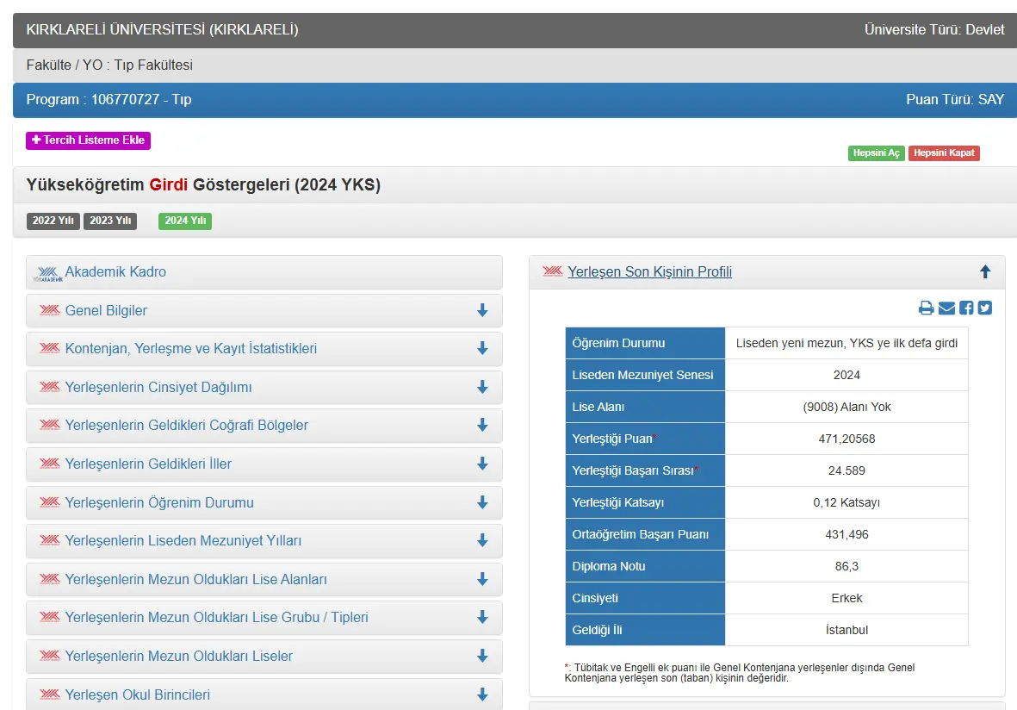The height and width of the screenshot is (710, 1017).
Task: Click Yerleştiği Puan value 471,20568
Action: click(846, 439)
